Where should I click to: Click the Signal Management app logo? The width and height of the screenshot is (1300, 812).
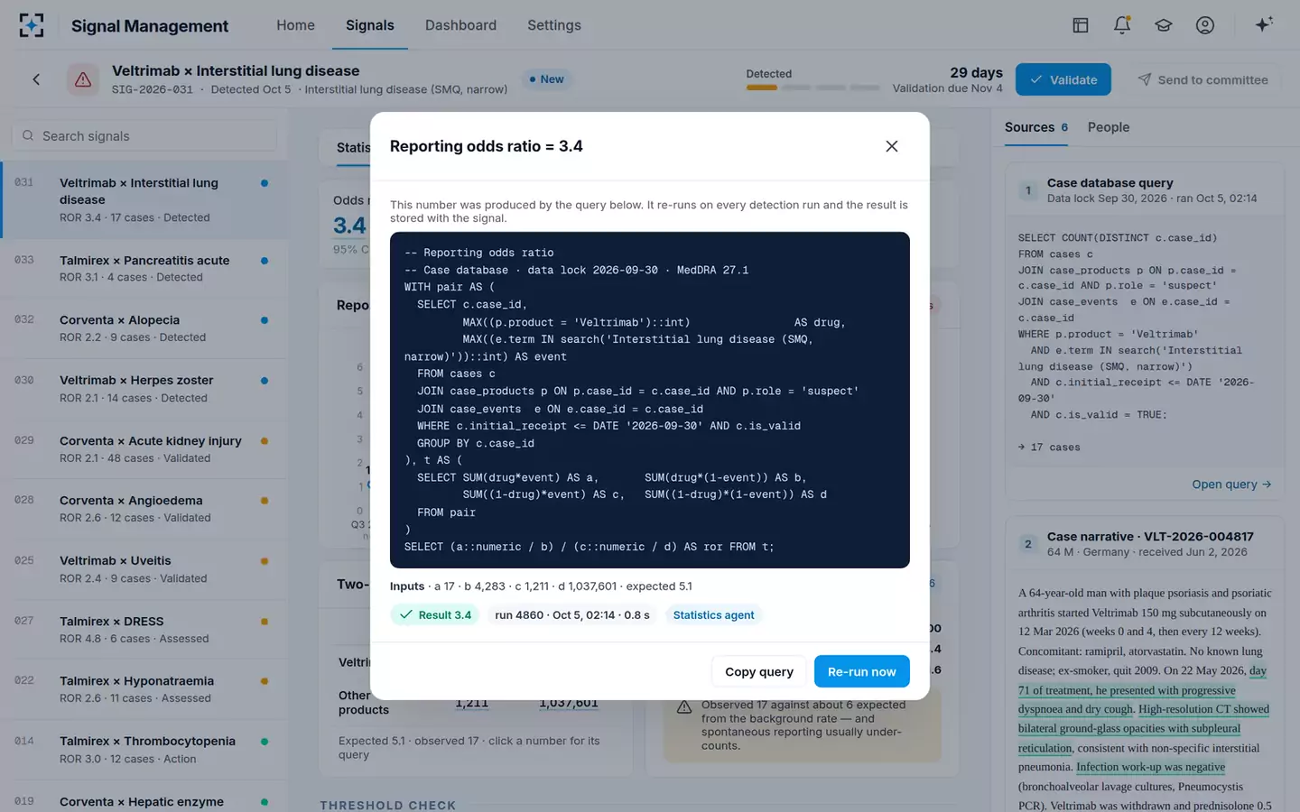[x=32, y=25]
